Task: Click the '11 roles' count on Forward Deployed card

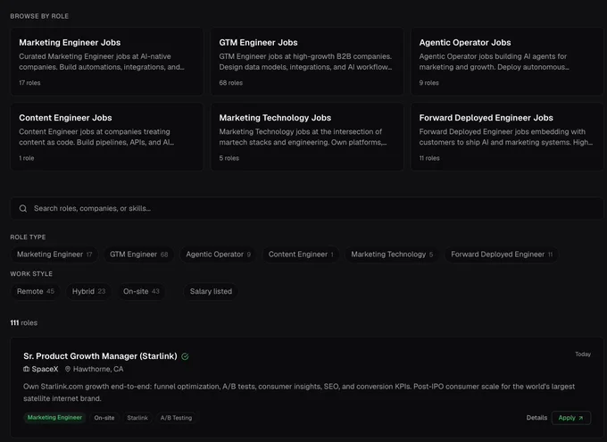Action: tap(429, 158)
